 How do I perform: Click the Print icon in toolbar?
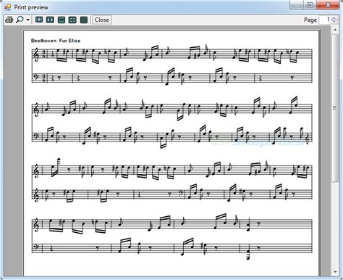(x=9, y=20)
